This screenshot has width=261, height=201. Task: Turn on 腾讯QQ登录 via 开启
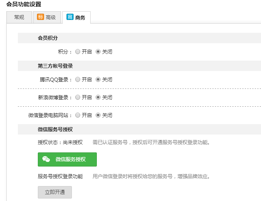tap(78, 80)
